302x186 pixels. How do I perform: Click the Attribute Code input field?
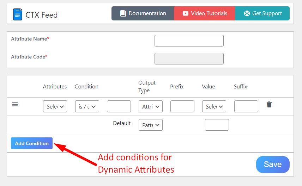click(x=189, y=58)
